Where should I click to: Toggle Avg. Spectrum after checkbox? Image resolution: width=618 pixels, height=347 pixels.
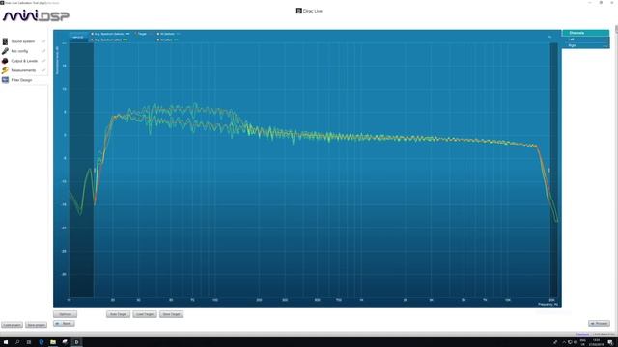pos(93,40)
